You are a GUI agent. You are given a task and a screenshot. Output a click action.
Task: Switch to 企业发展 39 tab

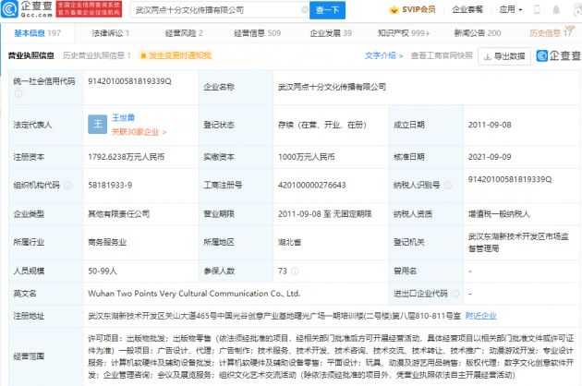point(331,33)
